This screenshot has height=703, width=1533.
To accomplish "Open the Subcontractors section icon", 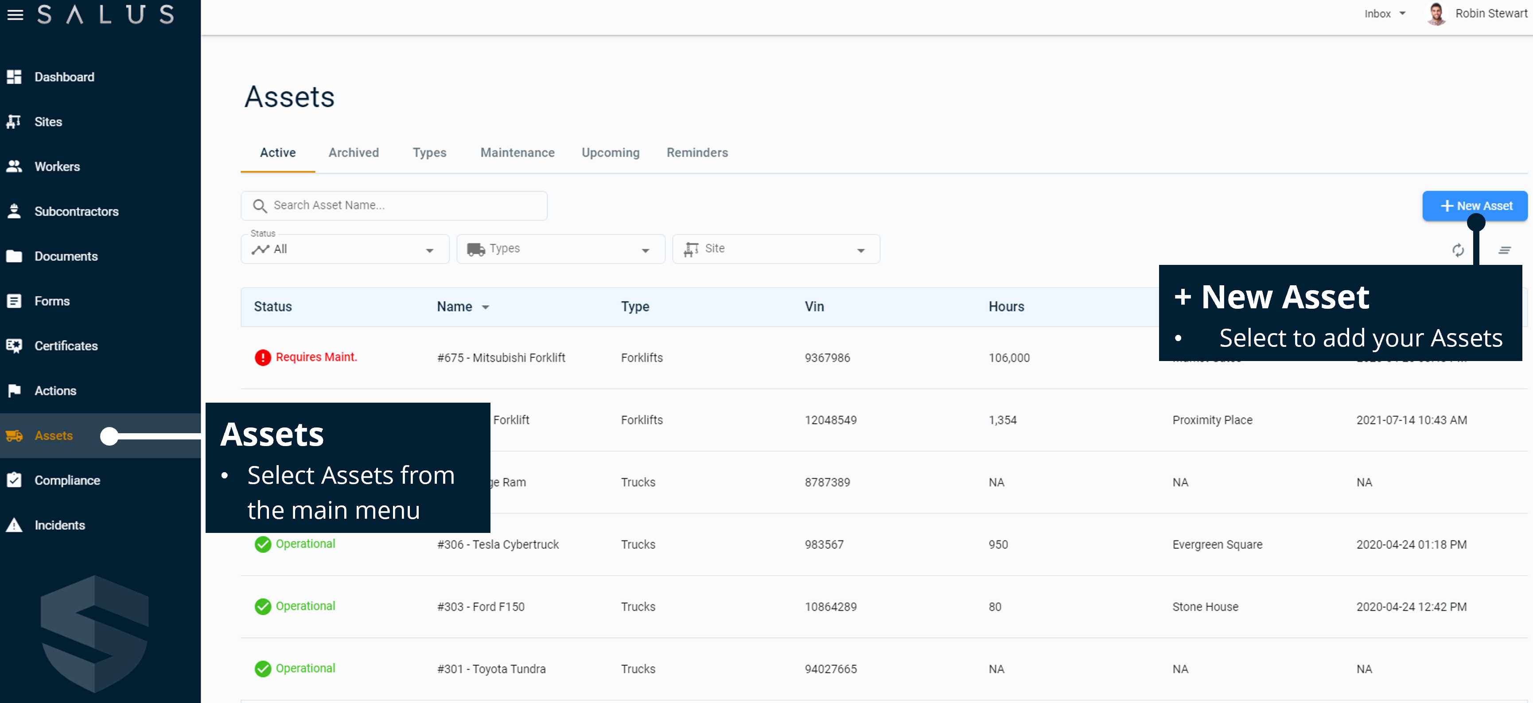I will (x=15, y=211).
